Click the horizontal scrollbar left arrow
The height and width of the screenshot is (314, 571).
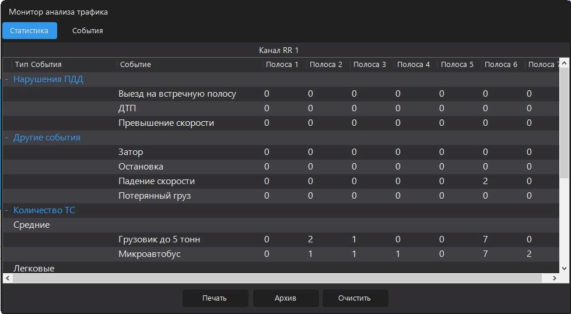[8, 278]
